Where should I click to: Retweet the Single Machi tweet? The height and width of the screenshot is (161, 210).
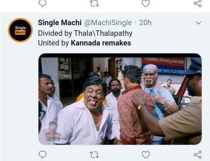click(x=94, y=155)
